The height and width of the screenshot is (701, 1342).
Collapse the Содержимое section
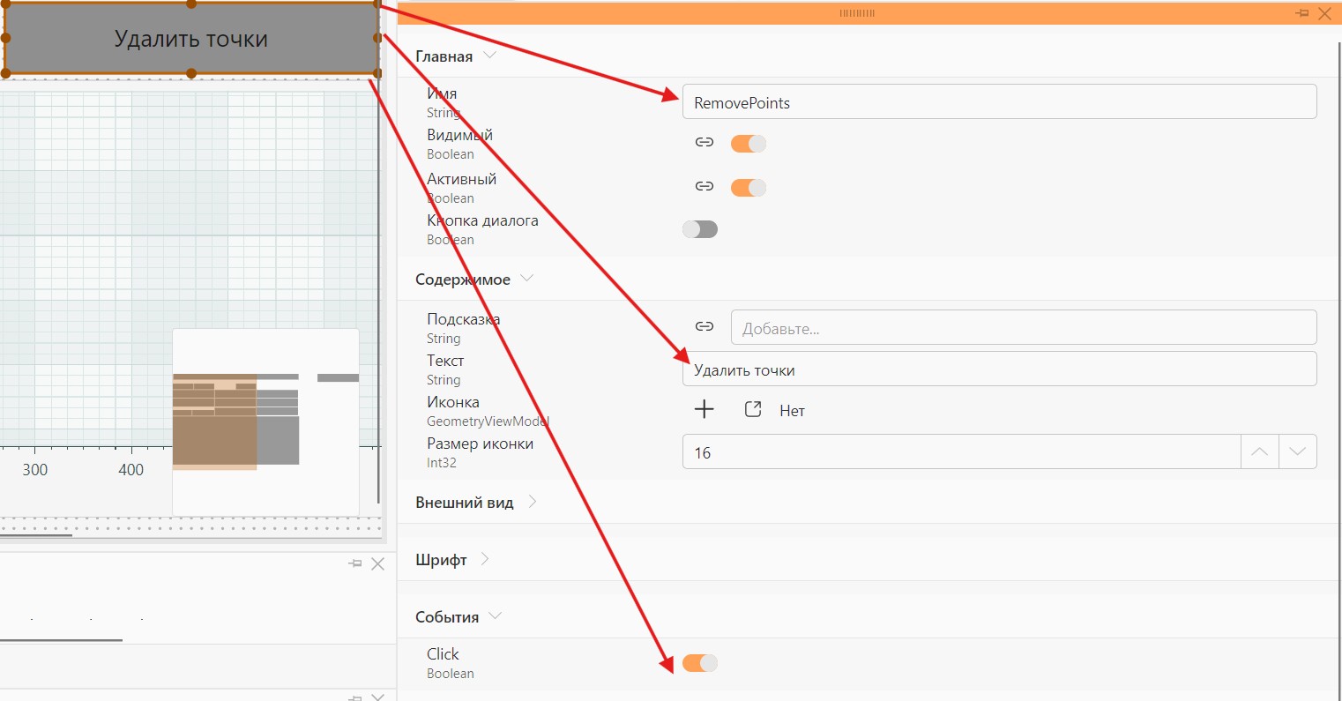(x=527, y=279)
